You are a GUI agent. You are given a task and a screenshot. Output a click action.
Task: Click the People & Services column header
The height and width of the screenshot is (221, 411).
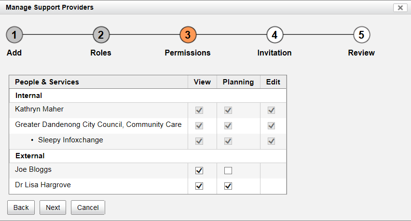47,82
